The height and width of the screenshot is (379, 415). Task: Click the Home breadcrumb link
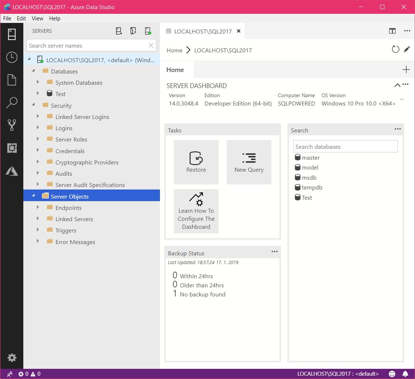coord(175,50)
